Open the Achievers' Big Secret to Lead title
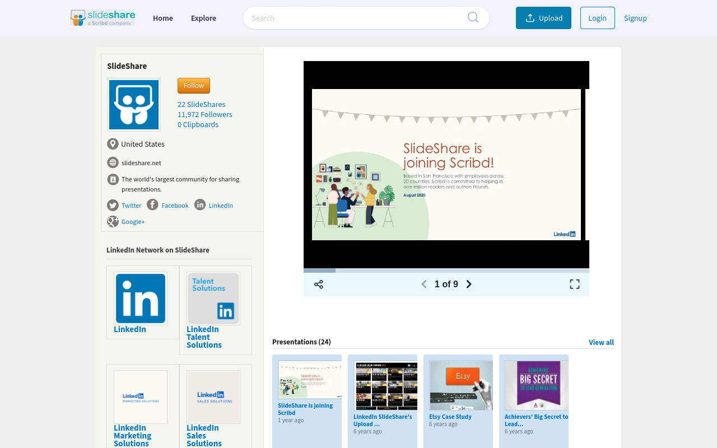Screen dimensions: 717x448 [x=536, y=420]
